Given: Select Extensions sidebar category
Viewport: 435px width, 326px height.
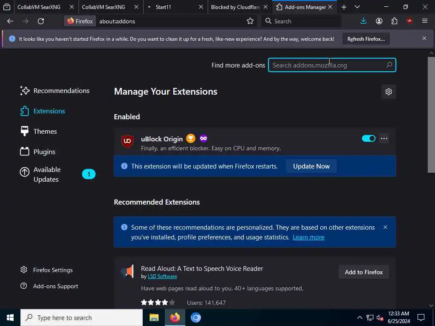Looking at the screenshot, I should pos(43,111).
